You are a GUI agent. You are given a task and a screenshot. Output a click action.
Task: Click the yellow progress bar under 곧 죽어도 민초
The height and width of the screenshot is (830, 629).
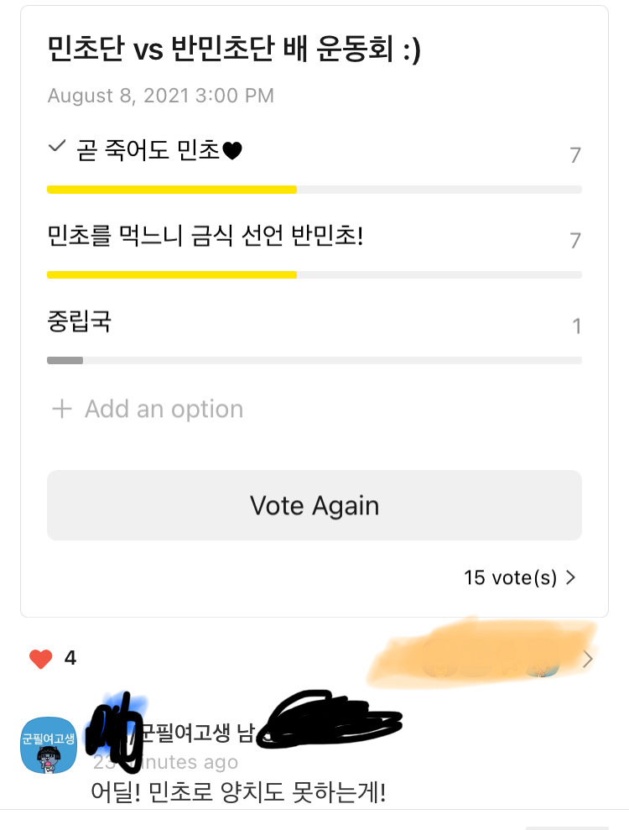[172, 190]
